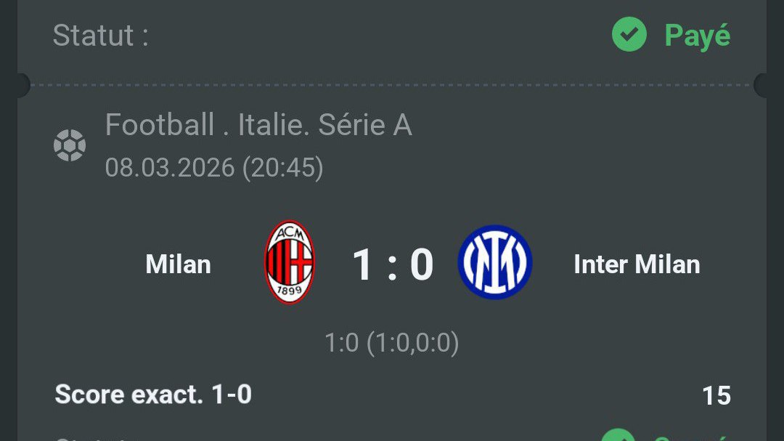Image resolution: width=784 pixels, height=441 pixels.
Task: Click the green checkmark beside Payé
Action: pos(629,34)
